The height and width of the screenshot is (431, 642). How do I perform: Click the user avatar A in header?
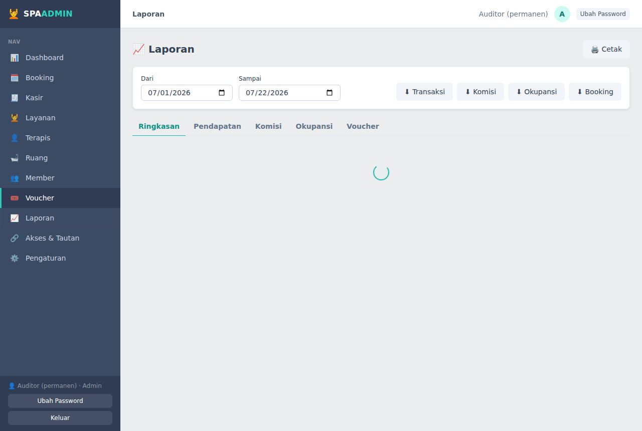point(562,14)
